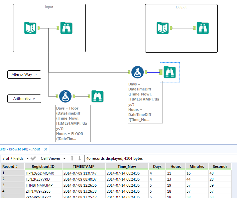
Task: Click the Browse tool inside Input container
Action: tap(66, 28)
